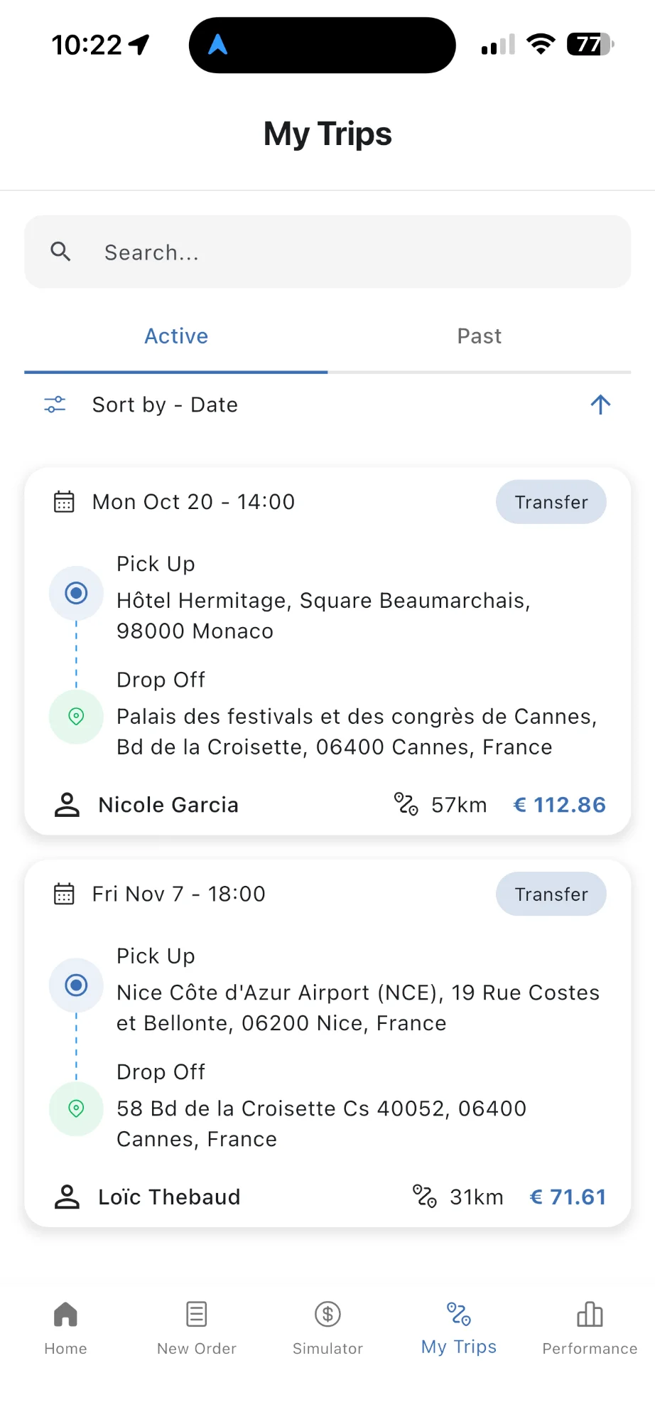Open Loïc Thebaud trip price € 71.61
This screenshot has width=655, height=1422.
pos(568,1197)
